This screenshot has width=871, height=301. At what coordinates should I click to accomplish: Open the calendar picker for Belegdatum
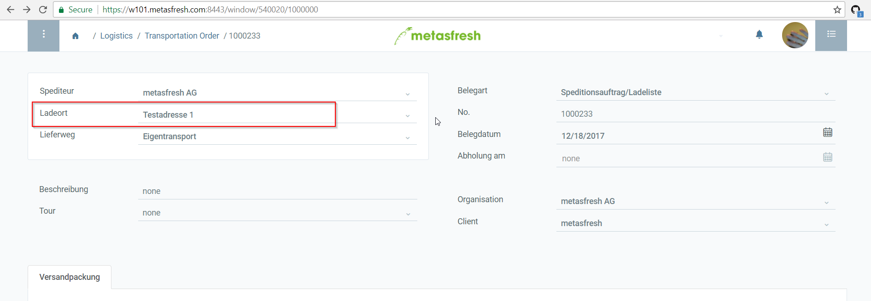tap(828, 132)
